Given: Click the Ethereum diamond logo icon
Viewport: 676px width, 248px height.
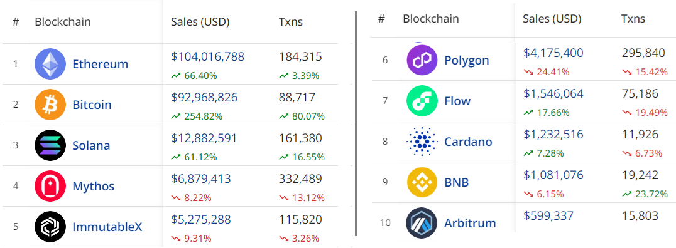Looking at the screenshot, I should tap(50, 64).
